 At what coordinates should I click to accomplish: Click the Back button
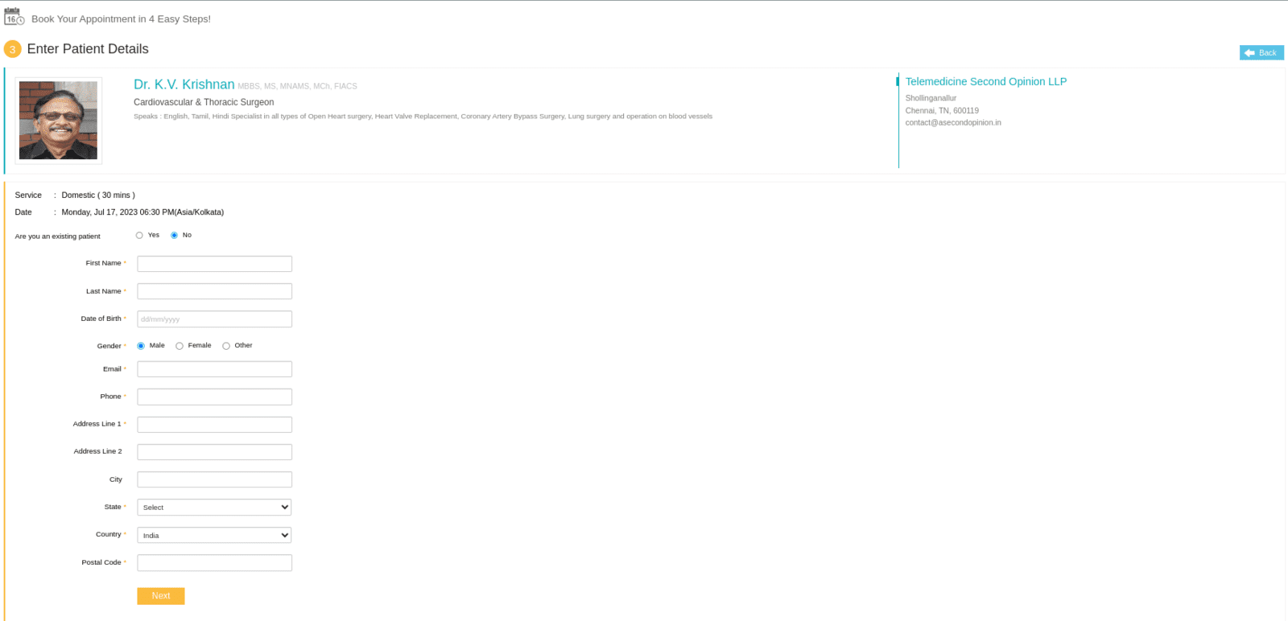click(x=1261, y=52)
